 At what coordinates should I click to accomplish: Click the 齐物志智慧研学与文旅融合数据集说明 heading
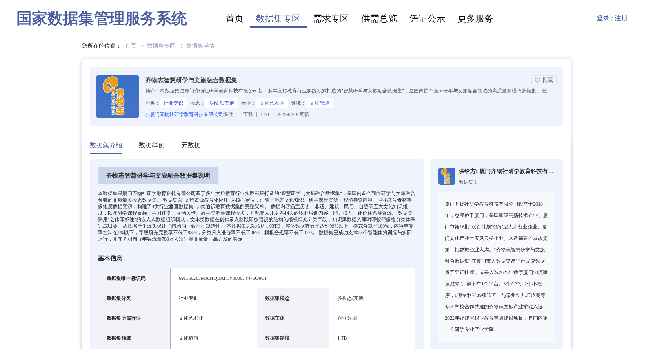click(158, 176)
